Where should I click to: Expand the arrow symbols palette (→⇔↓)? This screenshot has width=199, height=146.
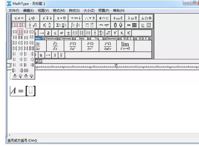pos(76,18)
